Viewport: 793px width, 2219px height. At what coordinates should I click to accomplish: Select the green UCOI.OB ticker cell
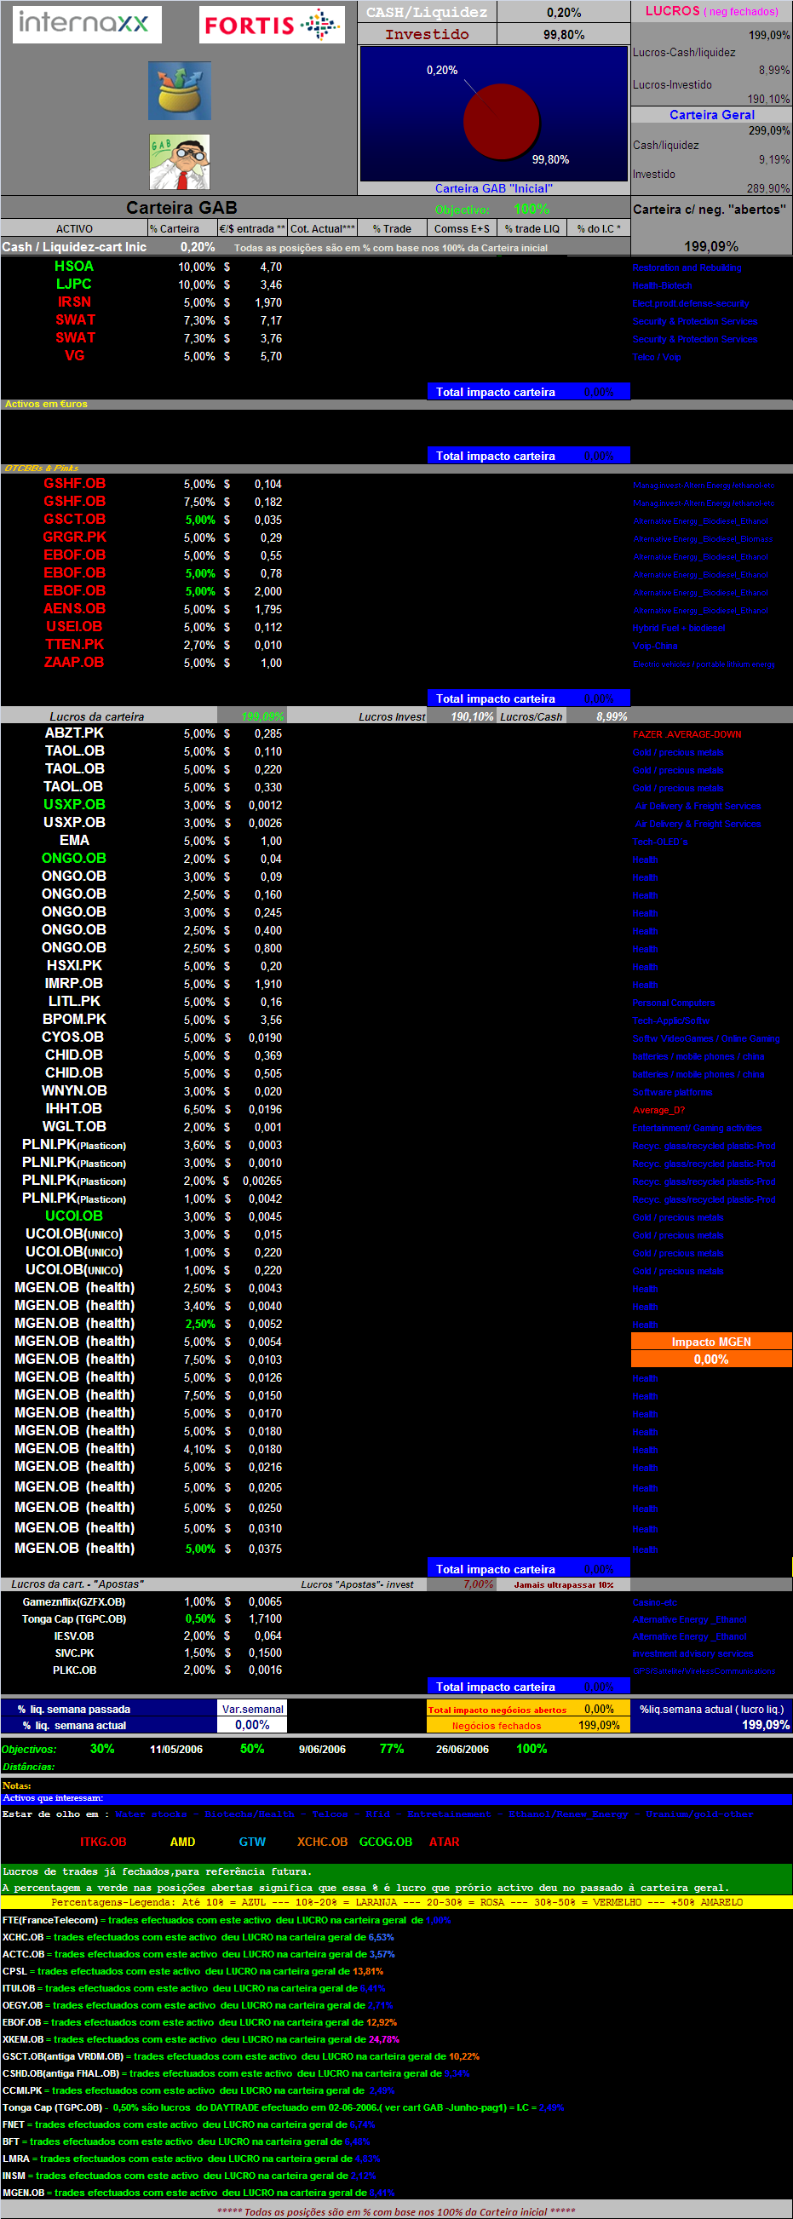74,1216
